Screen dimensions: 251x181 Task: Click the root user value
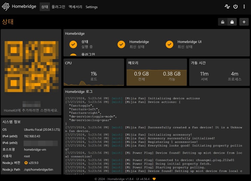pyautogui.click(x=27, y=156)
